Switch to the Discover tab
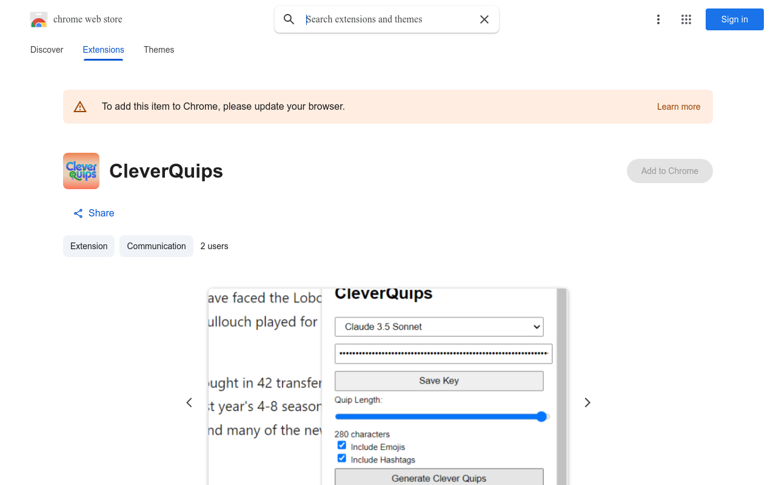 point(47,50)
